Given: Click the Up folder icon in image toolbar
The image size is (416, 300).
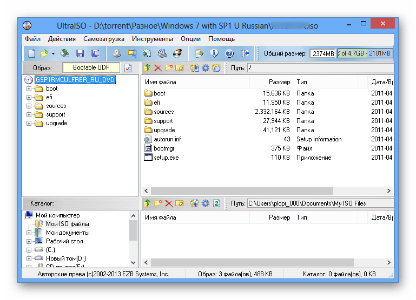Looking at the screenshot, I should point(147,68).
